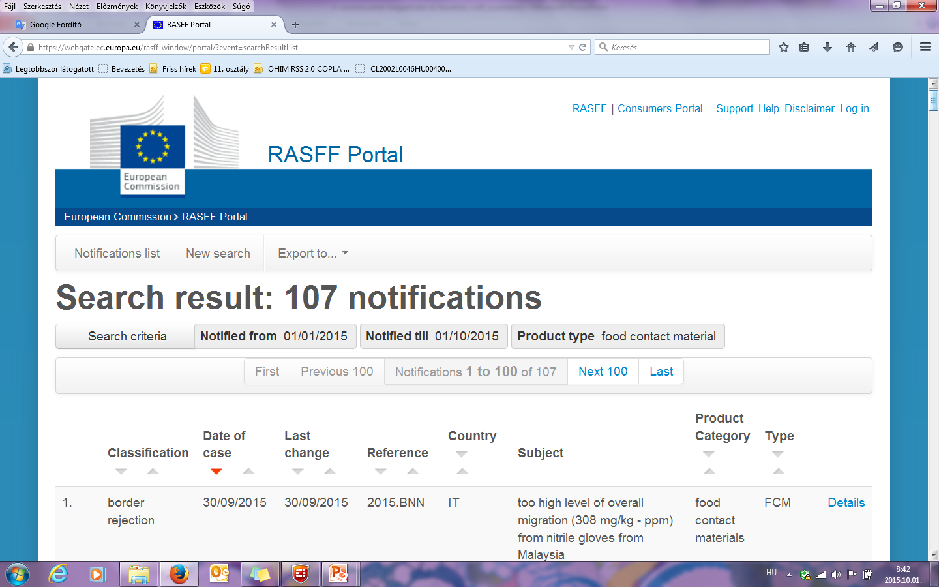Viewport: 939px width, 587px height.
Task: Sort Classification column ascending arrow
Action: coord(153,471)
